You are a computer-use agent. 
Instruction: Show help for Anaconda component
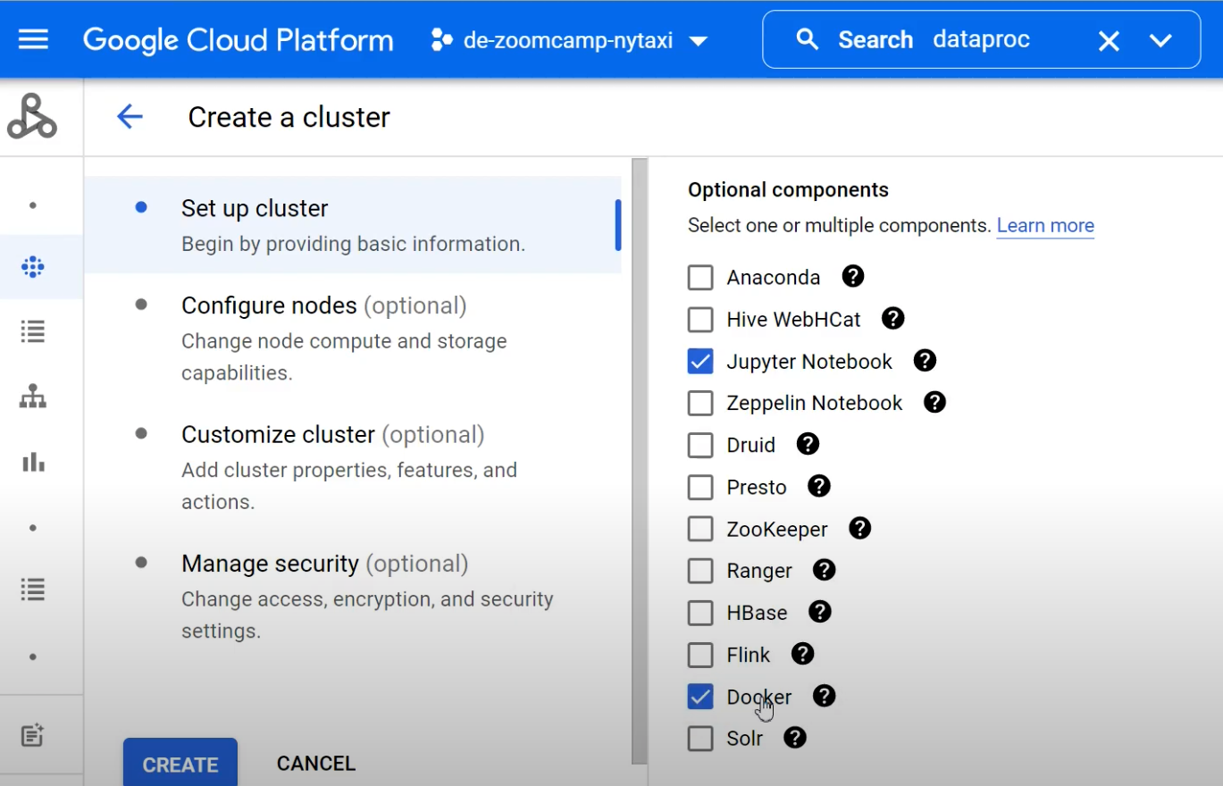853,276
